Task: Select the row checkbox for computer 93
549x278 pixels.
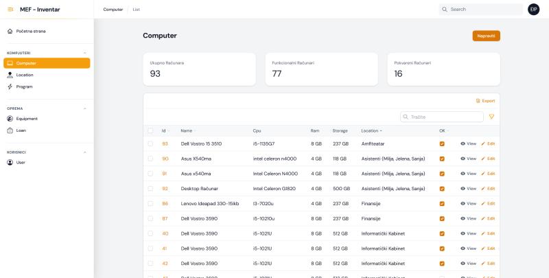Action: 150,143
